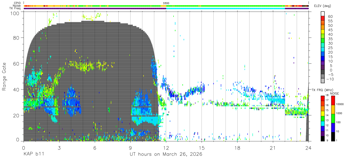Click the 80 tick label on Range Gate axis
The image size is (347, 160).
click(16, 38)
